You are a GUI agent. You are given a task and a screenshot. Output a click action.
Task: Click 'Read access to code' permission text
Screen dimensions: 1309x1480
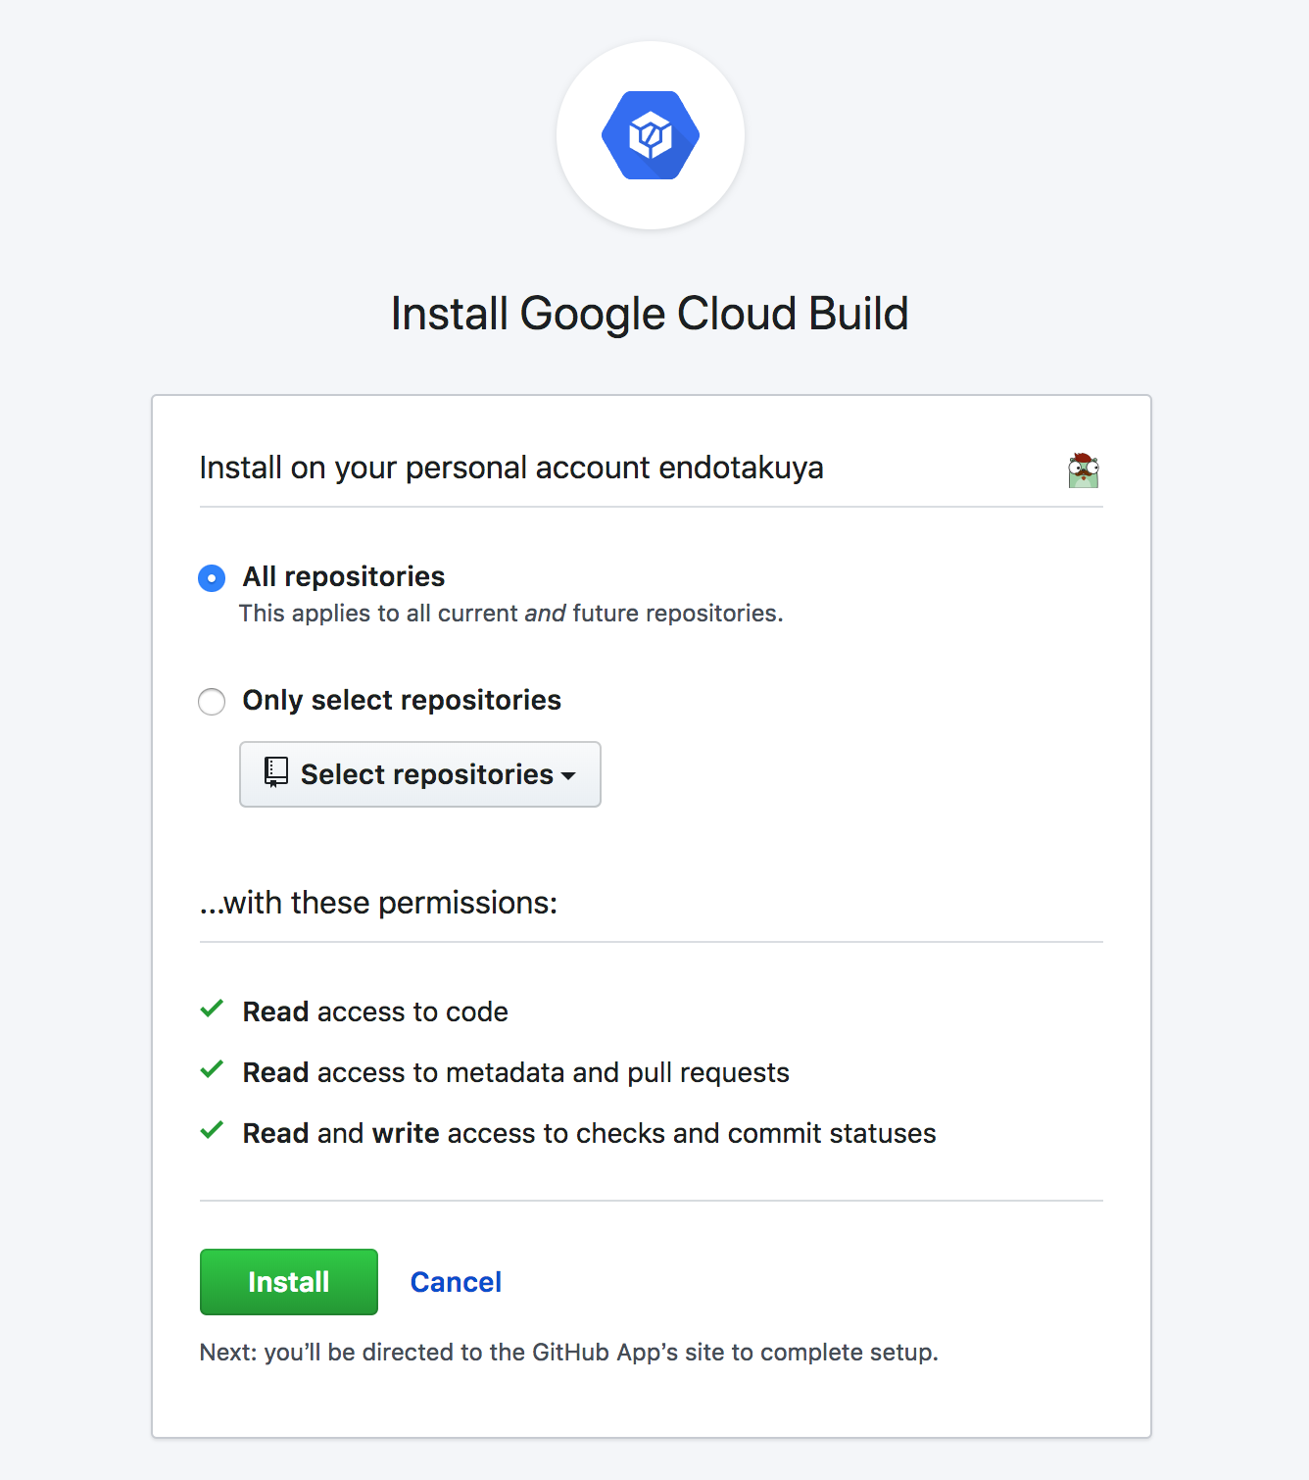point(375,1011)
